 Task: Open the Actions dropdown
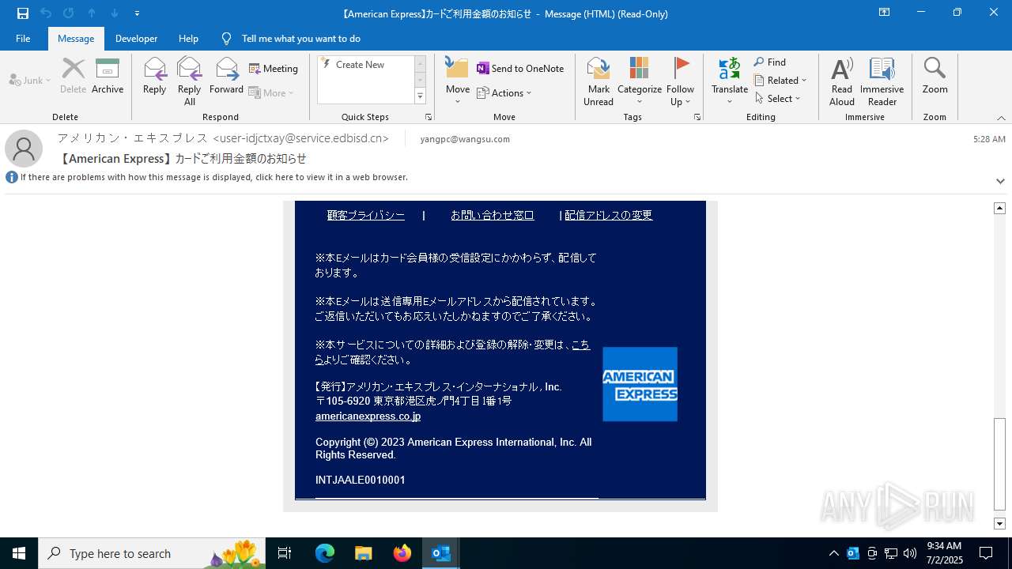[x=504, y=92]
